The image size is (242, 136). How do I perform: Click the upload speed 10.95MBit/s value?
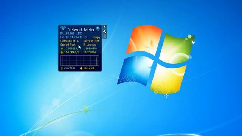tap(71, 49)
